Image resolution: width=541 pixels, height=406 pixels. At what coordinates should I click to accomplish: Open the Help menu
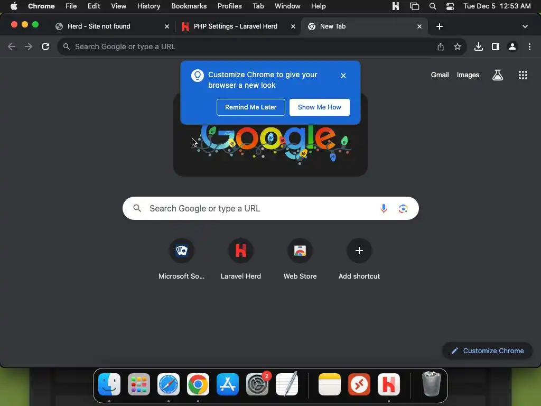click(319, 6)
